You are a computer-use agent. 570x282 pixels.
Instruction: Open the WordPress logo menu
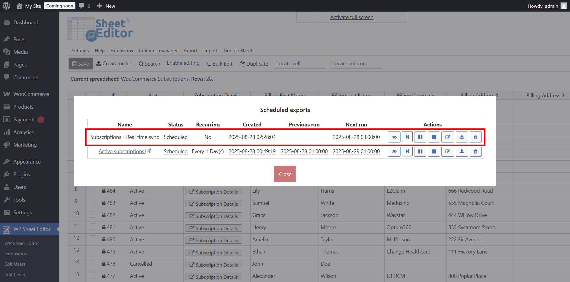pos(6,6)
